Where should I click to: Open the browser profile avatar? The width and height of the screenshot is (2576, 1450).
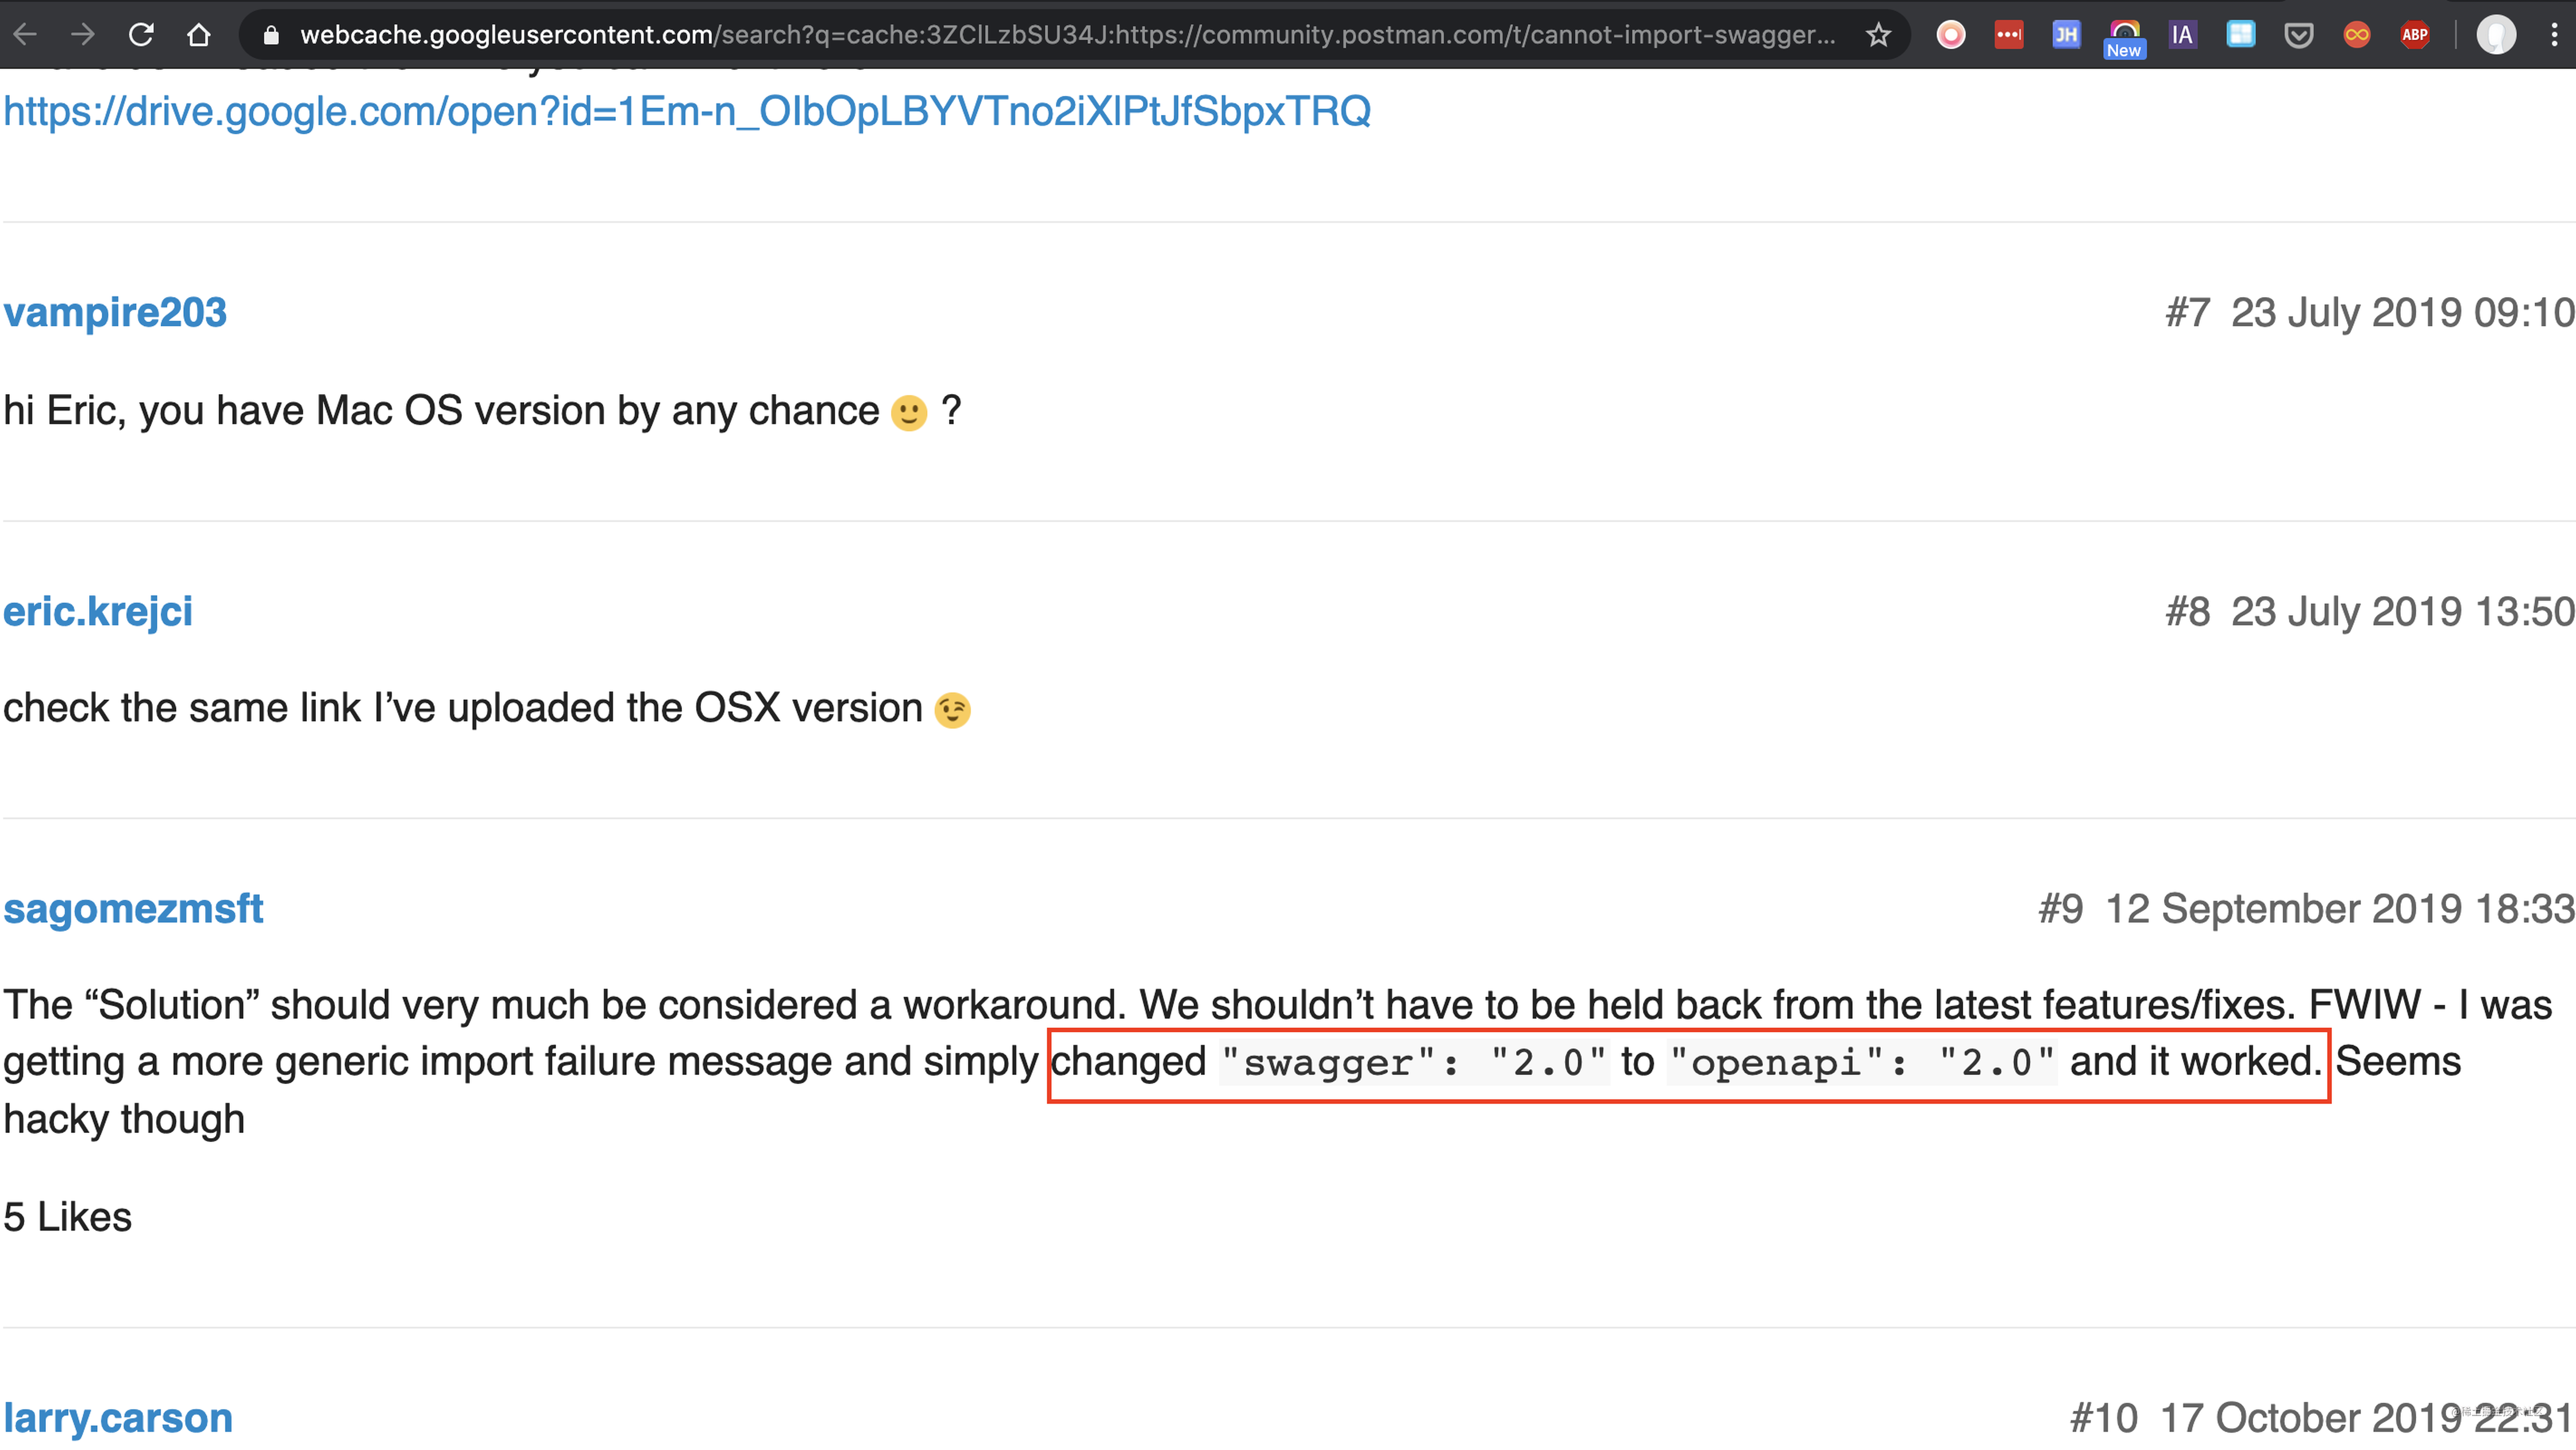(2497, 34)
